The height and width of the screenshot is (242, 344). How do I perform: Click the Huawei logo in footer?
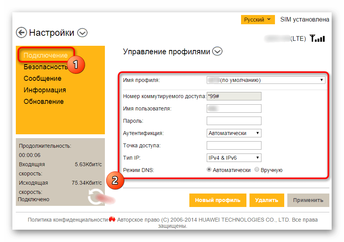[112, 219]
